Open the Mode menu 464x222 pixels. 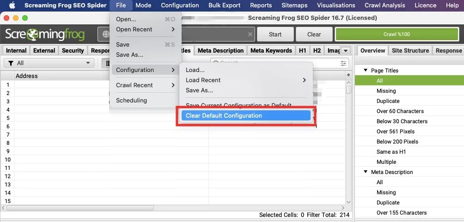(x=143, y=6)
